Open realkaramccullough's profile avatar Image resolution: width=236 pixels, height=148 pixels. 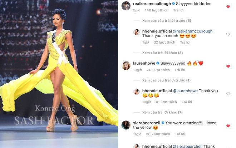pos(126,6)
